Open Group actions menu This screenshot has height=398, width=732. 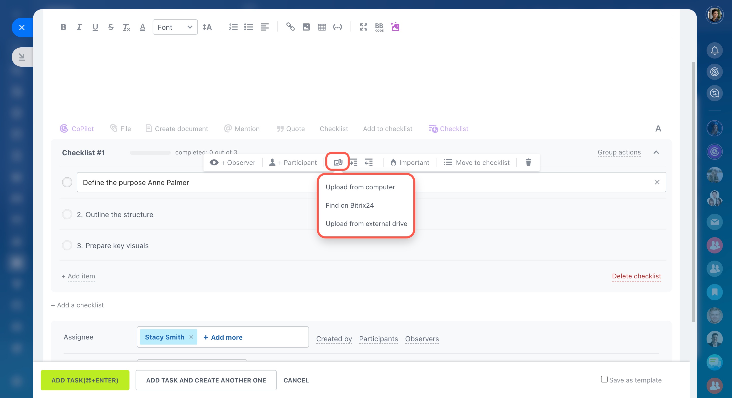pyautogui.click(x=619, y=152)
